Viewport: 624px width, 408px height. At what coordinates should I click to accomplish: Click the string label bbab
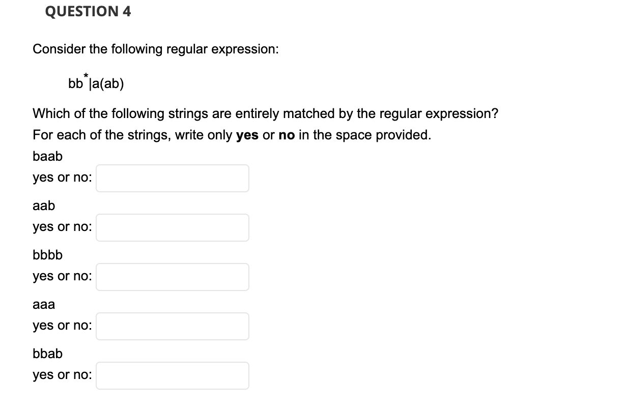48,354
